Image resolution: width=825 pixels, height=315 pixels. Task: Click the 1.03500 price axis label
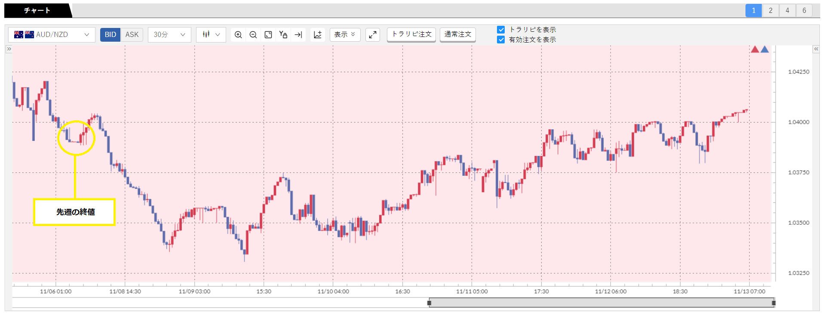pos(798,223)
